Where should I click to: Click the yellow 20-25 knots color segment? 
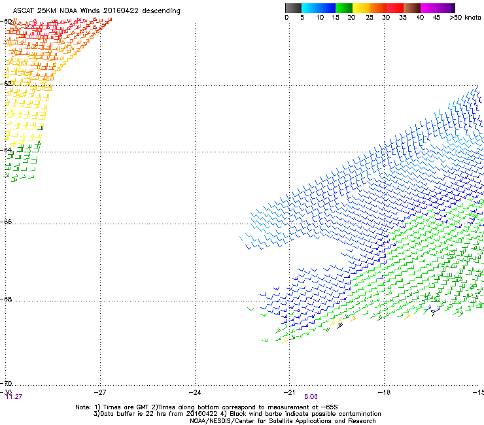pos(361,8)
